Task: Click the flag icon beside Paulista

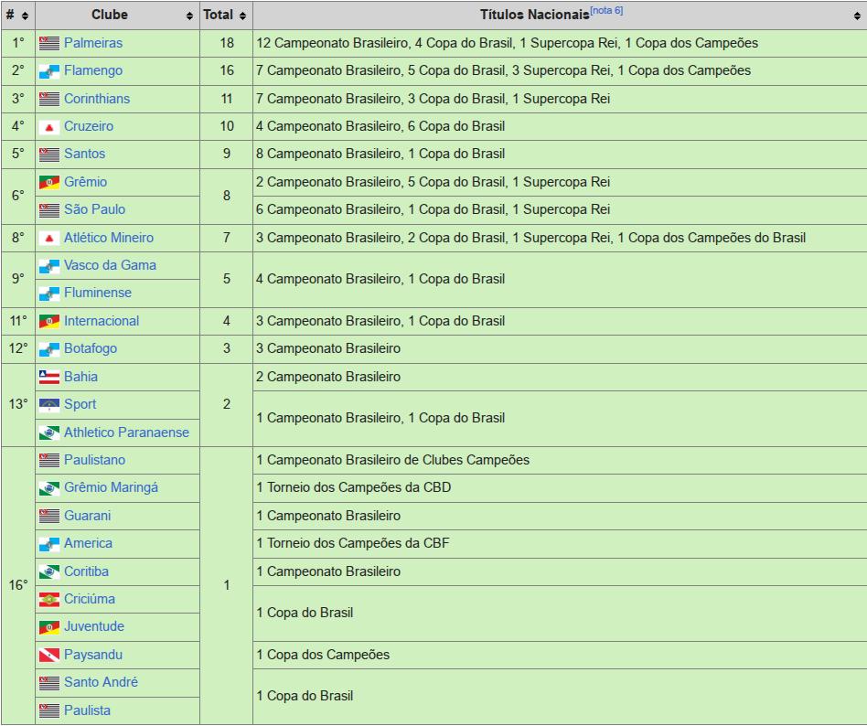Action: (x=49, y=711)
